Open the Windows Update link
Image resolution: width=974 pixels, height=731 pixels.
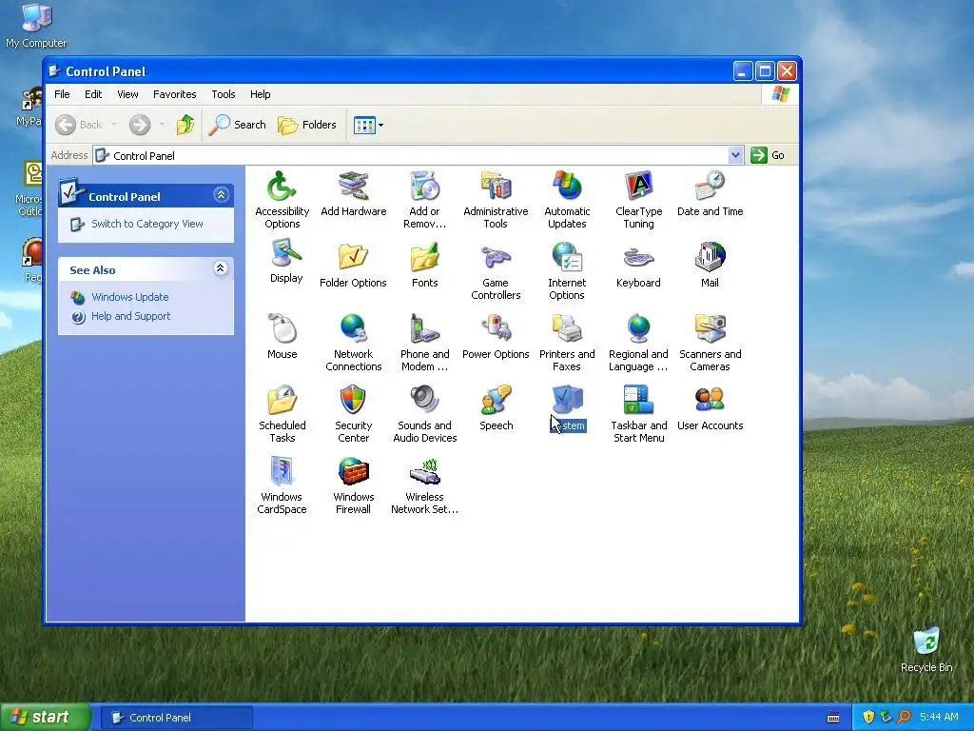(x=129, y=297)
